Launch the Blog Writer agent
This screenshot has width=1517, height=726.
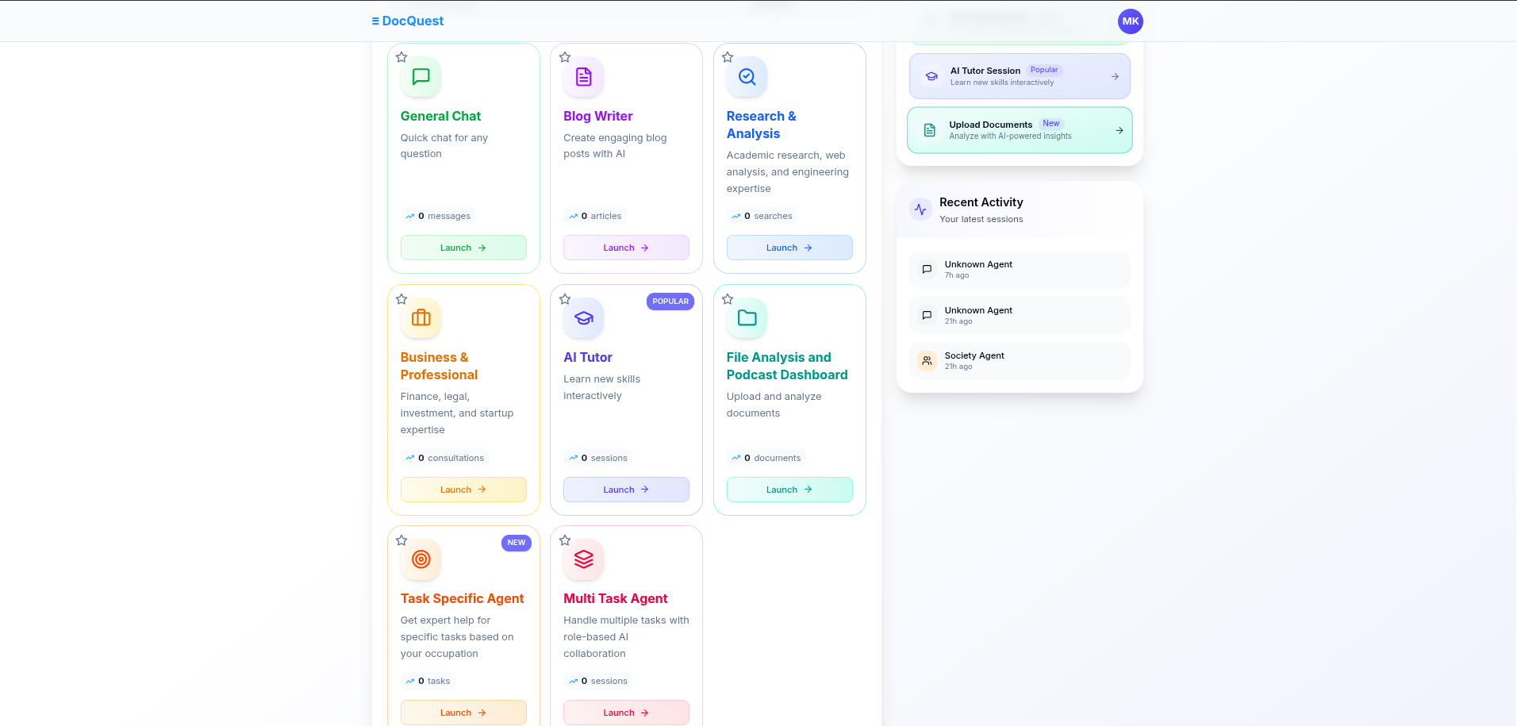[625, 248]
